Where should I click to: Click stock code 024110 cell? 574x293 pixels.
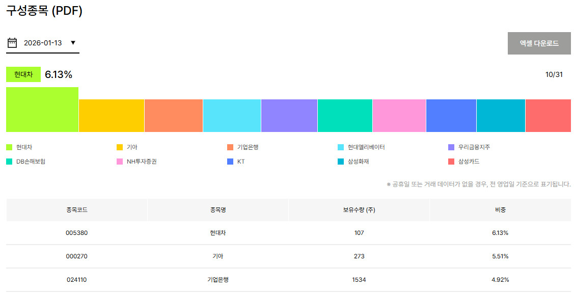coord(76,280)
